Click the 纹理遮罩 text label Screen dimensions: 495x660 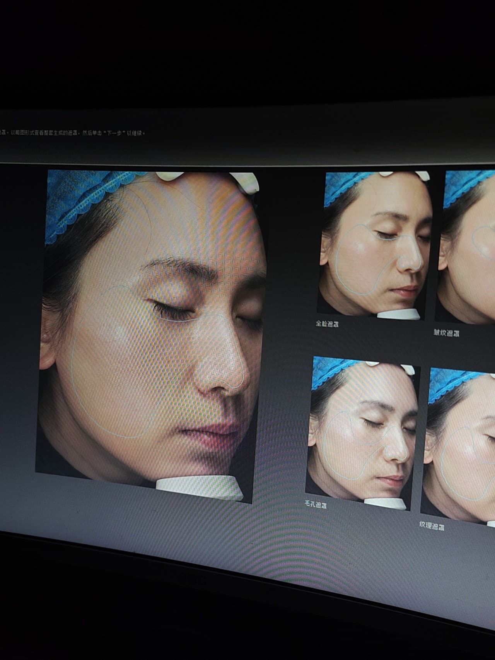[x=432, y=526]
